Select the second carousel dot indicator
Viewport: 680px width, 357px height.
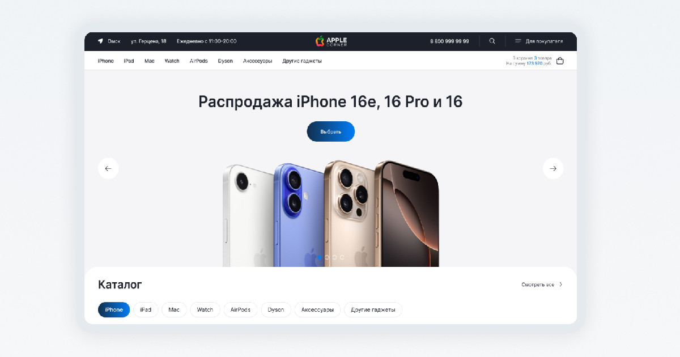point(327,257)
